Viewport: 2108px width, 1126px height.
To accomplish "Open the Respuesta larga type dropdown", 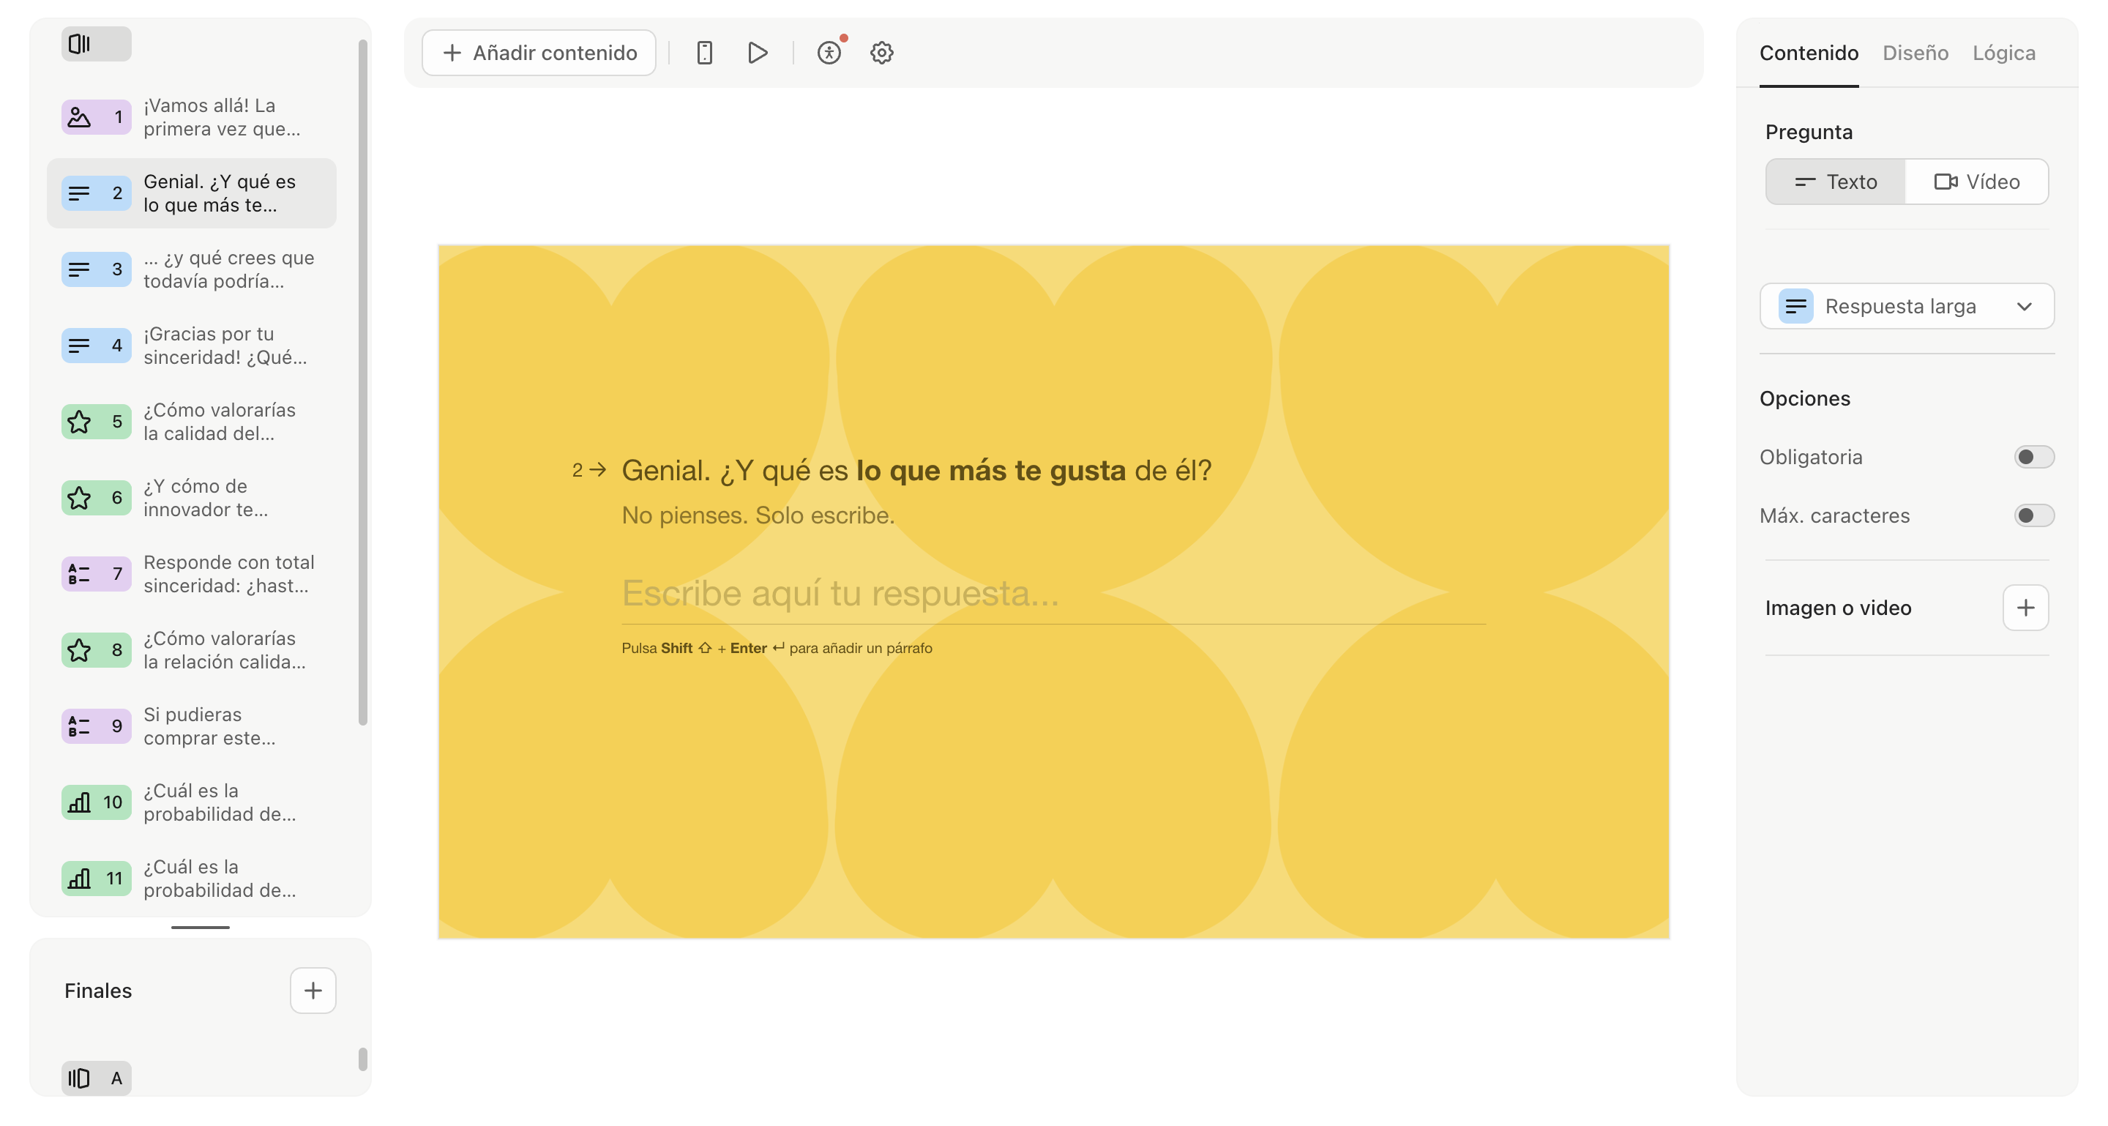I will point(1907,306).
